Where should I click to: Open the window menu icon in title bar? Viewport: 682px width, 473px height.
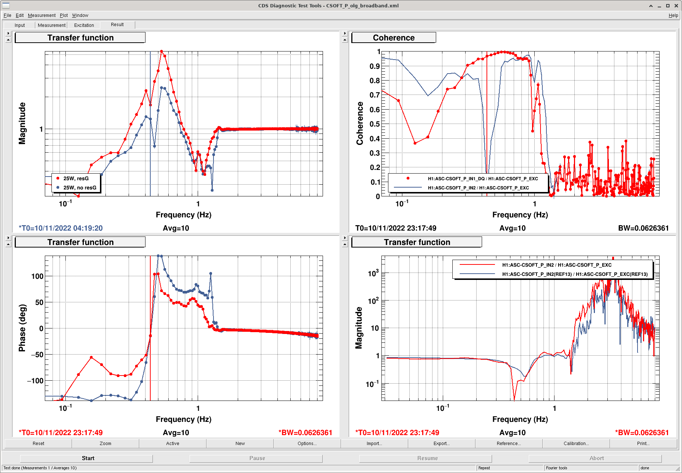[x=6, y=6]
